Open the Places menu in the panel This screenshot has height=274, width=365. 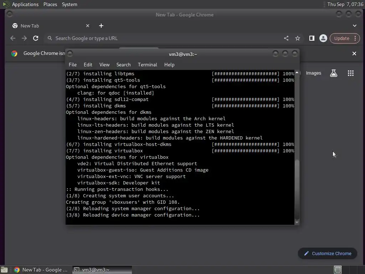pyautogui.click(x=50, y=4)
